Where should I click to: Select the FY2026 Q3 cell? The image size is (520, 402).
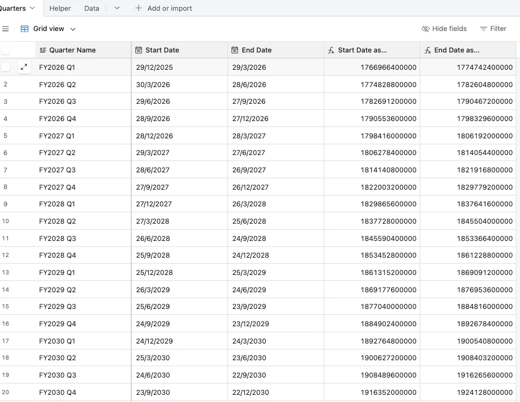pos(83,101)
